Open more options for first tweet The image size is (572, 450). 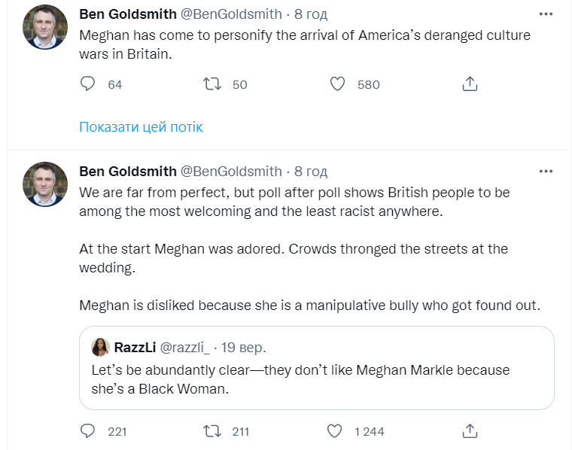click(x=547, y=14)
